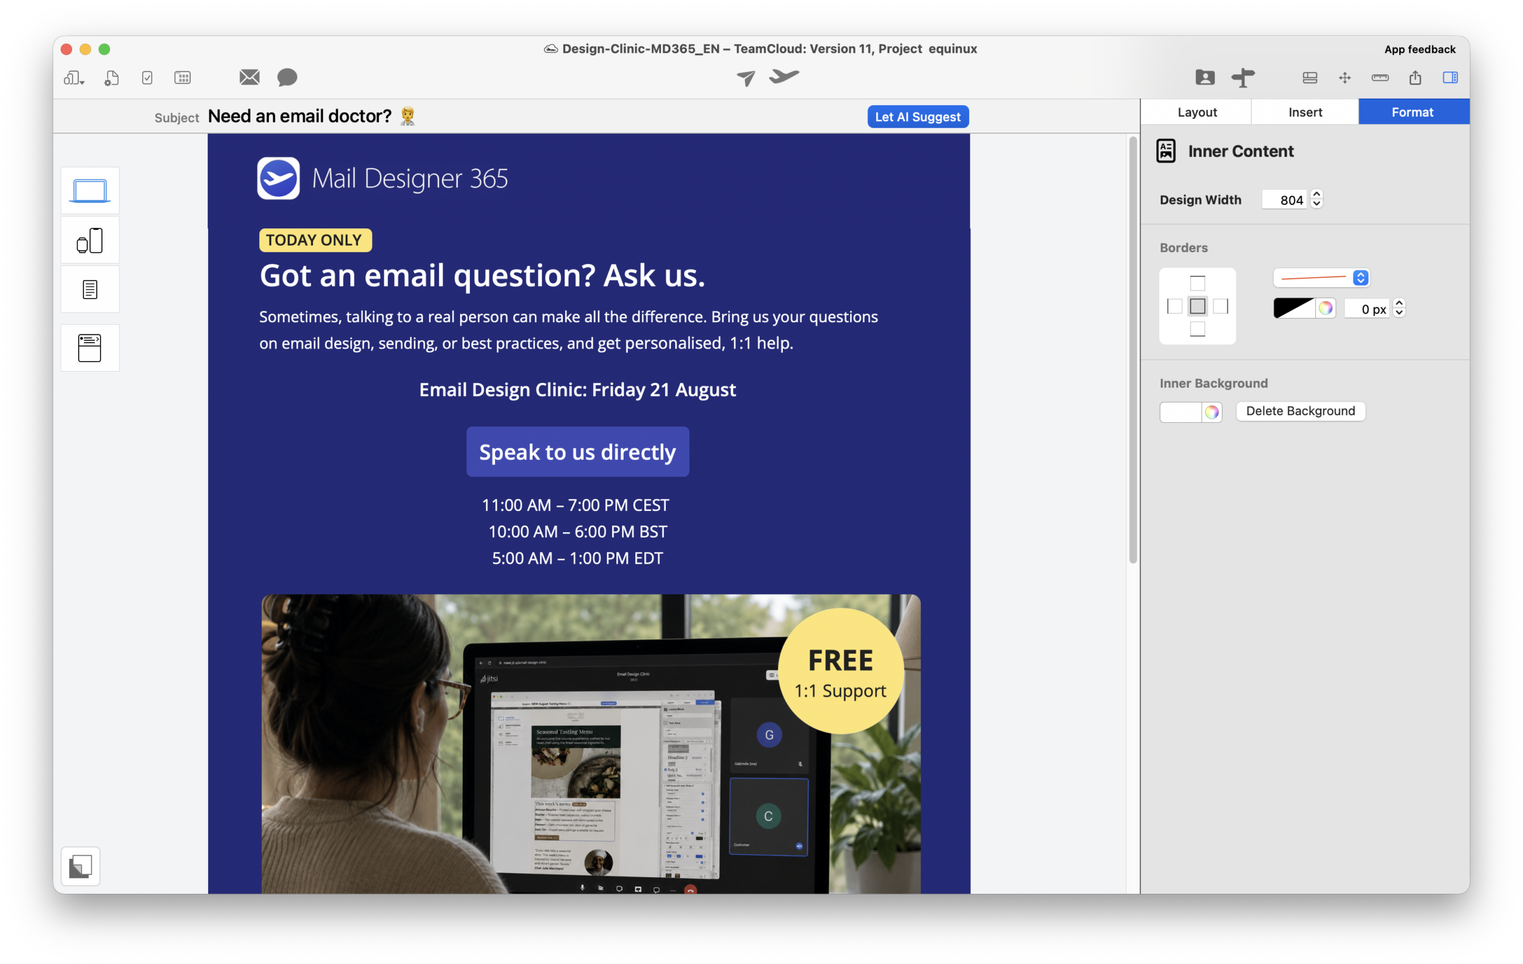
Task: Click the envelope mail icon
Action: pos(250,77)
